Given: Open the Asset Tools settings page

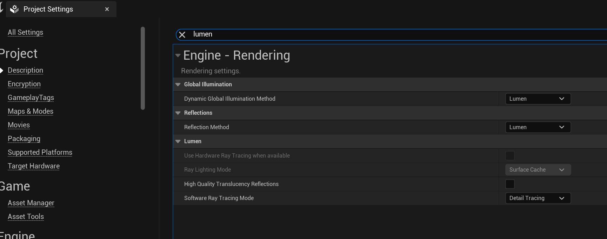Looking at the screenshot, I should pos(26,217).
